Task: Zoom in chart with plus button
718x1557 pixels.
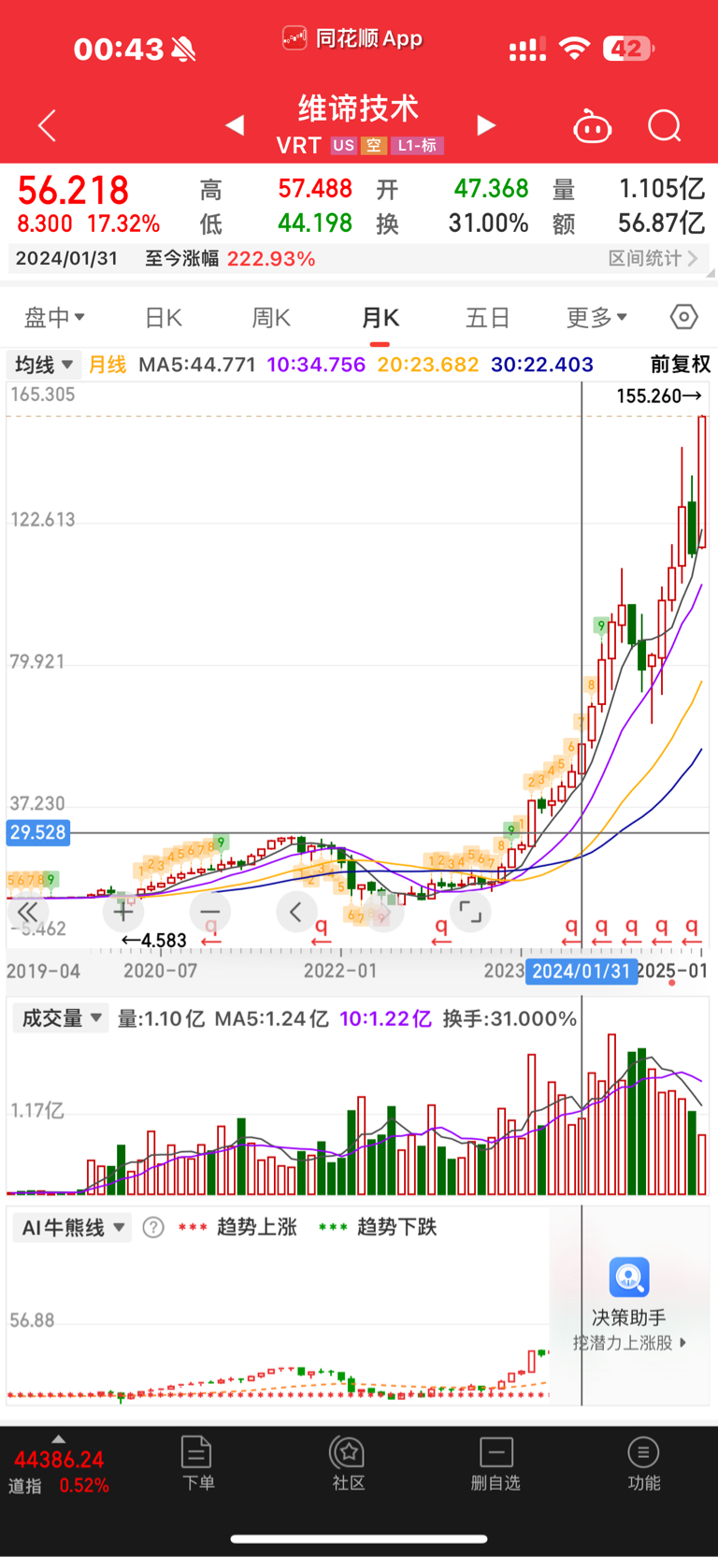Action: 122,910
